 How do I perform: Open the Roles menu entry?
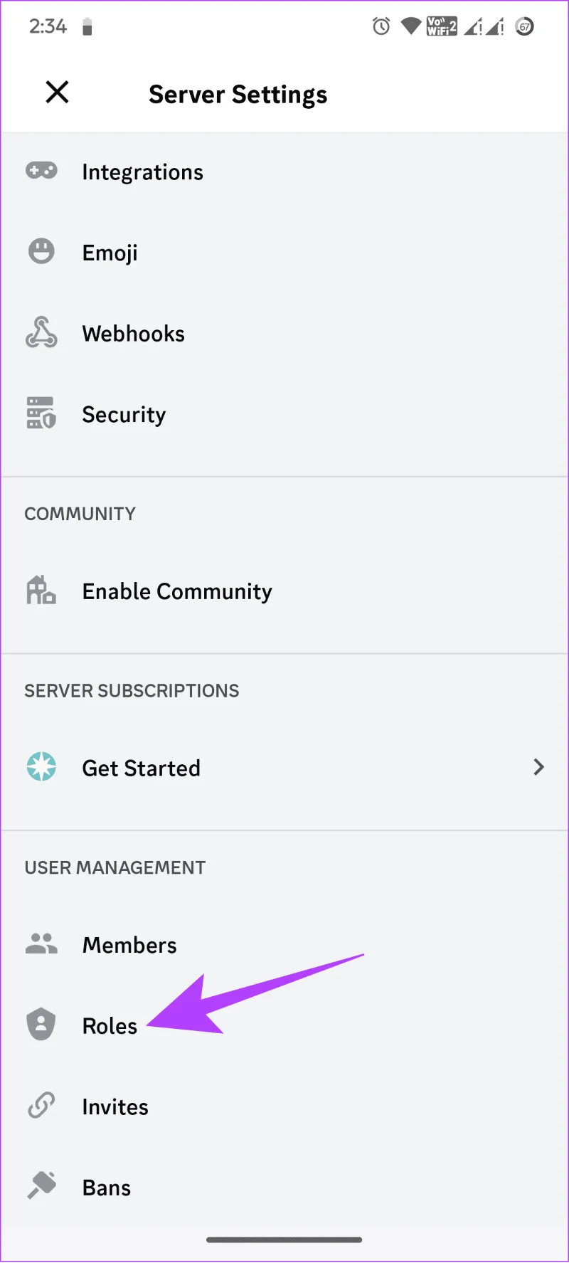click(x=284, y=1025)
